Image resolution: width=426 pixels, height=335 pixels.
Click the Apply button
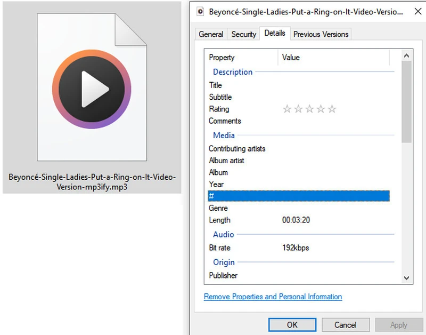399,325
